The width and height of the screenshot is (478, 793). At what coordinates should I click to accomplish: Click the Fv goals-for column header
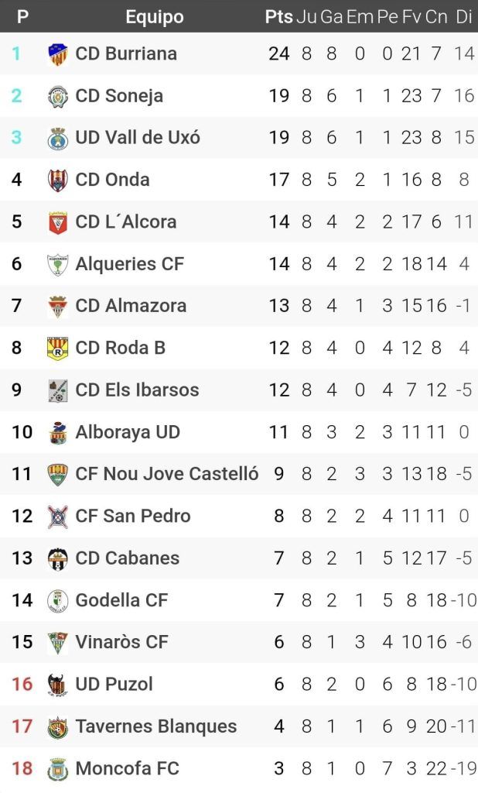click(411, 17)
